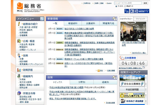Toggle the main menu switch icon
This screenshot has height=105, width=161.
click(x=42, y=19)
